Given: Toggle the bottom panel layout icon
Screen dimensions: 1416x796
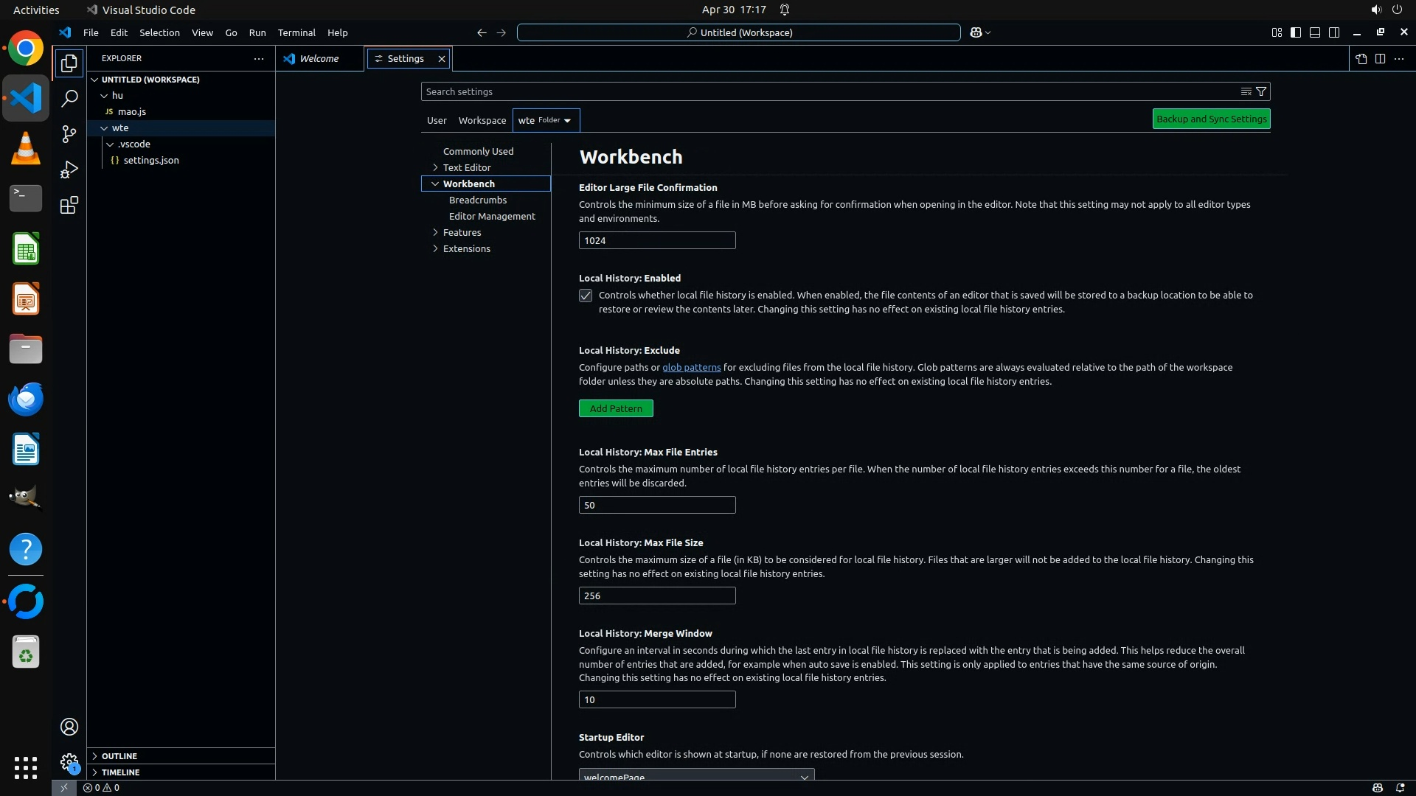Looking at the screenshot, I should click(x=1315, y=32).
